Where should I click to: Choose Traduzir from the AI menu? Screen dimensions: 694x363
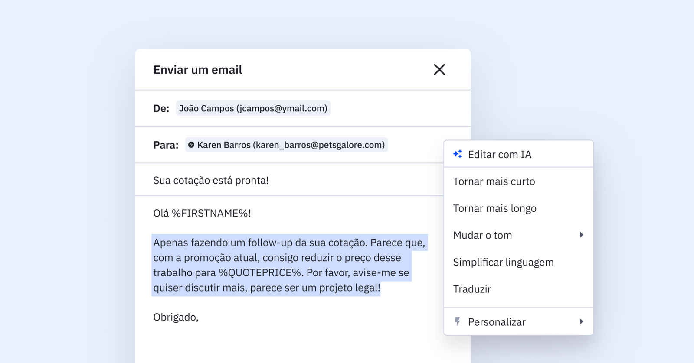[x=472, y=289]
